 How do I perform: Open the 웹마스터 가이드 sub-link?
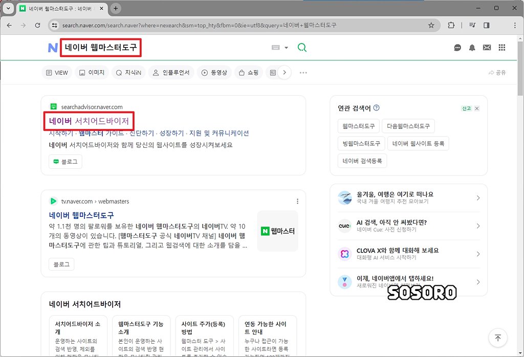[101, 133]
